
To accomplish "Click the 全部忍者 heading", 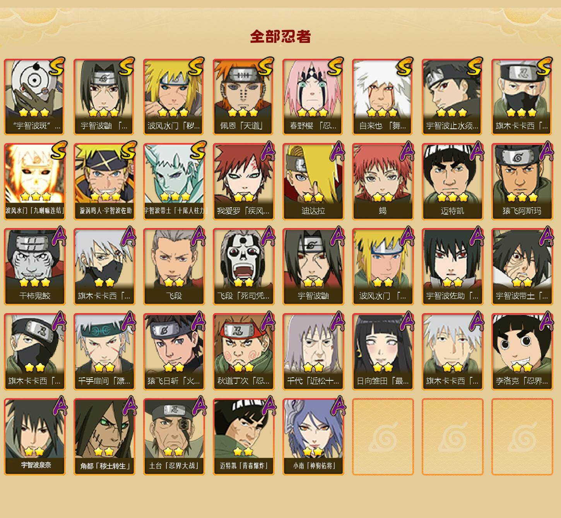I will tap(280, 37).
